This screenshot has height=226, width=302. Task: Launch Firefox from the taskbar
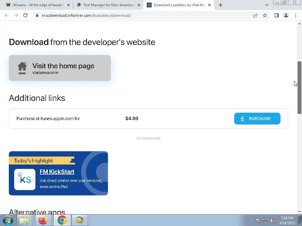coord(43,220)
